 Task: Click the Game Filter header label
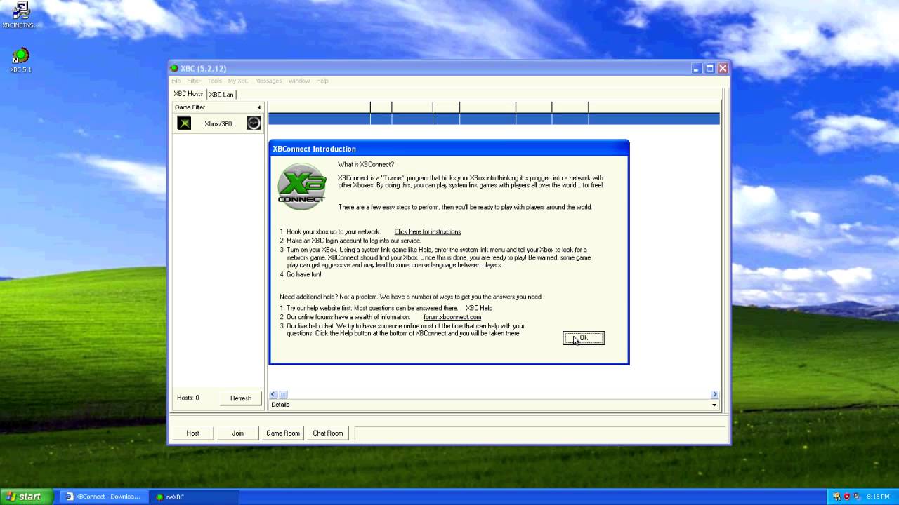tap(190, 107)
